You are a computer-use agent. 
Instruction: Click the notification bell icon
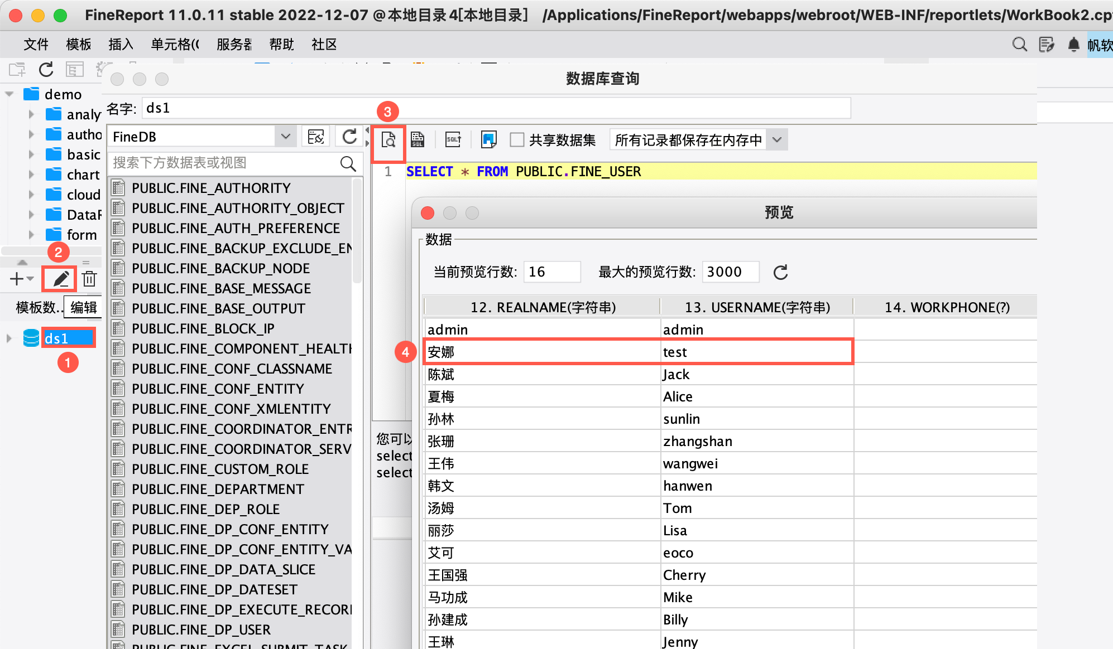click(x=1073, y=44)
